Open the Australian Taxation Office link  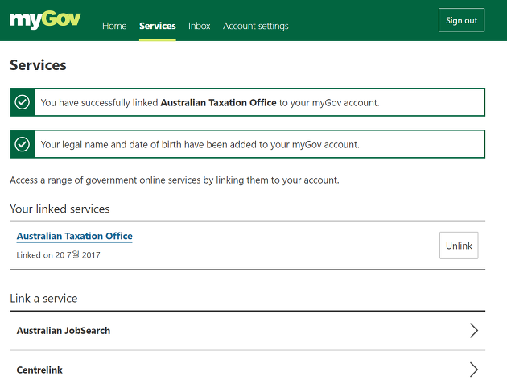[74, 236]
